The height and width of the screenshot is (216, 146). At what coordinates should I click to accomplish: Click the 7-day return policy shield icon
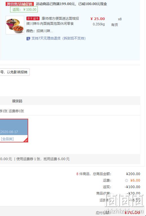(x=28, y=39)
